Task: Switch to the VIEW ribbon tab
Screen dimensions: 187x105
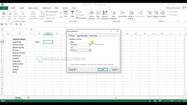Action: coord(74,8)
